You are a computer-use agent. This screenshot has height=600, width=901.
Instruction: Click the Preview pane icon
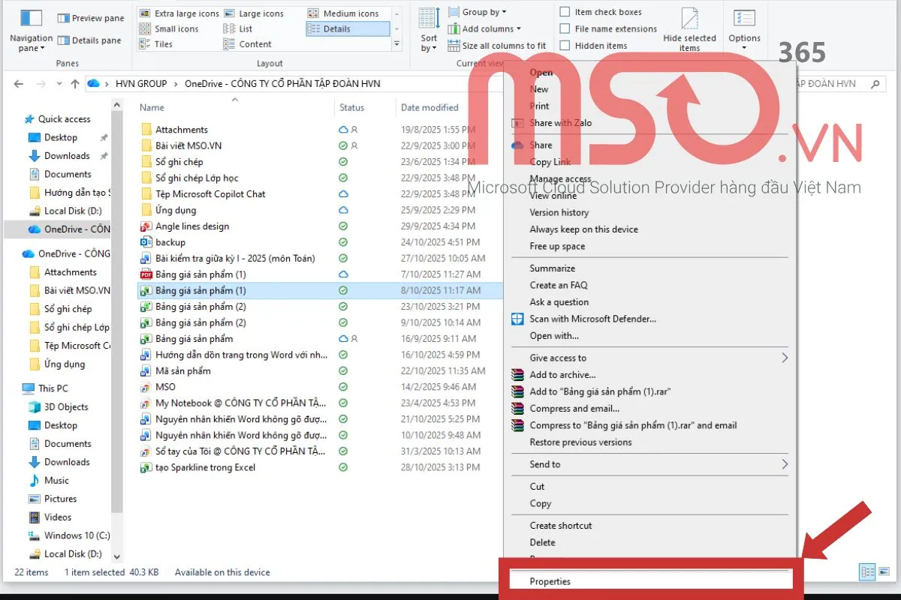63,18
